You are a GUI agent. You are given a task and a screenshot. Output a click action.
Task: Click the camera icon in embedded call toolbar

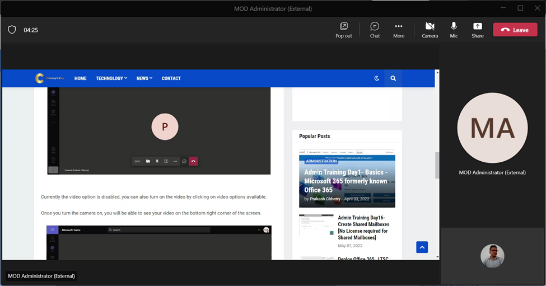(x=148, y=161)
